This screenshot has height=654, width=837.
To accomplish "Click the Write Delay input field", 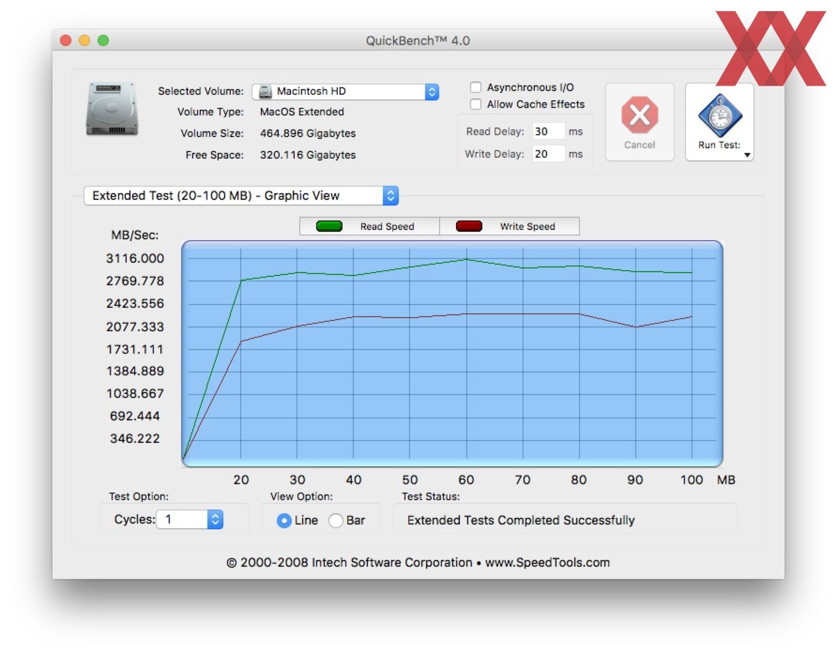I will [548, 154].
